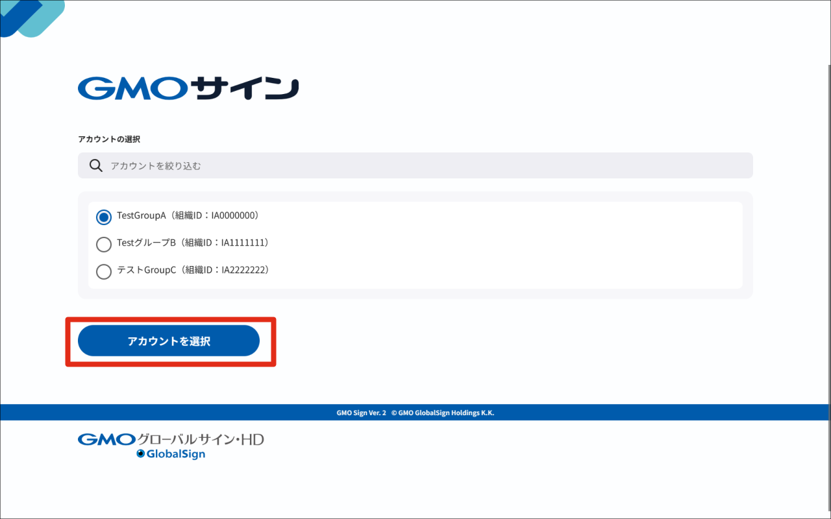Click the アカウントを選択 button
The width and height of the screenshot is (831, 519).
click(169, 341)
